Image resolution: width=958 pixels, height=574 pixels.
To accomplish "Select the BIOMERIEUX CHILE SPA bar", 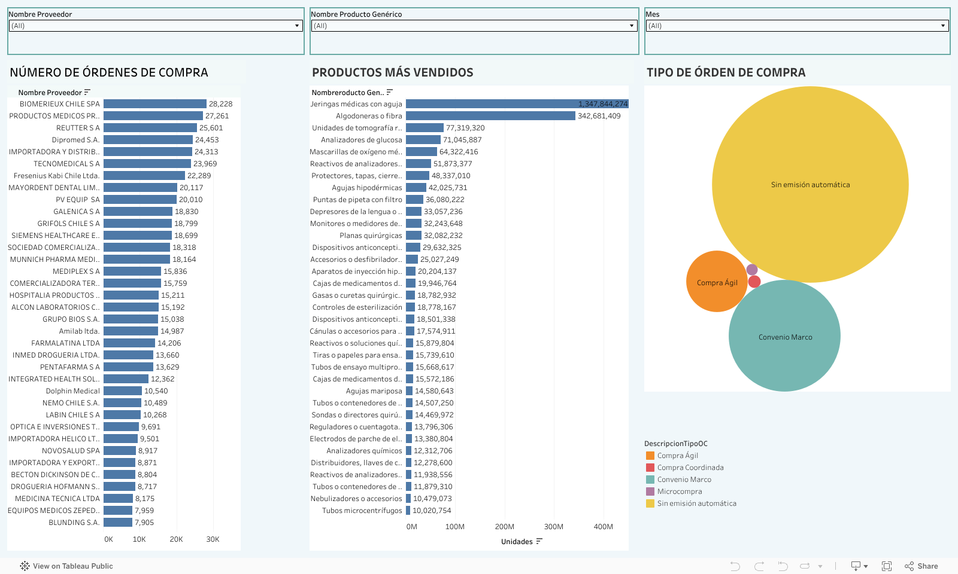I will click(154, 104).
